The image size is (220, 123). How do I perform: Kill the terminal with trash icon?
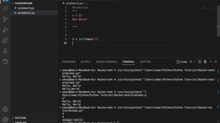(x=205, y=61)
